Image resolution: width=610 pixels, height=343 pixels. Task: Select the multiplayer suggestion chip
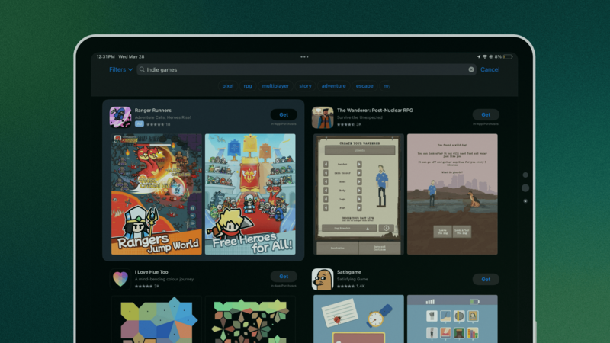pos(275,86)
